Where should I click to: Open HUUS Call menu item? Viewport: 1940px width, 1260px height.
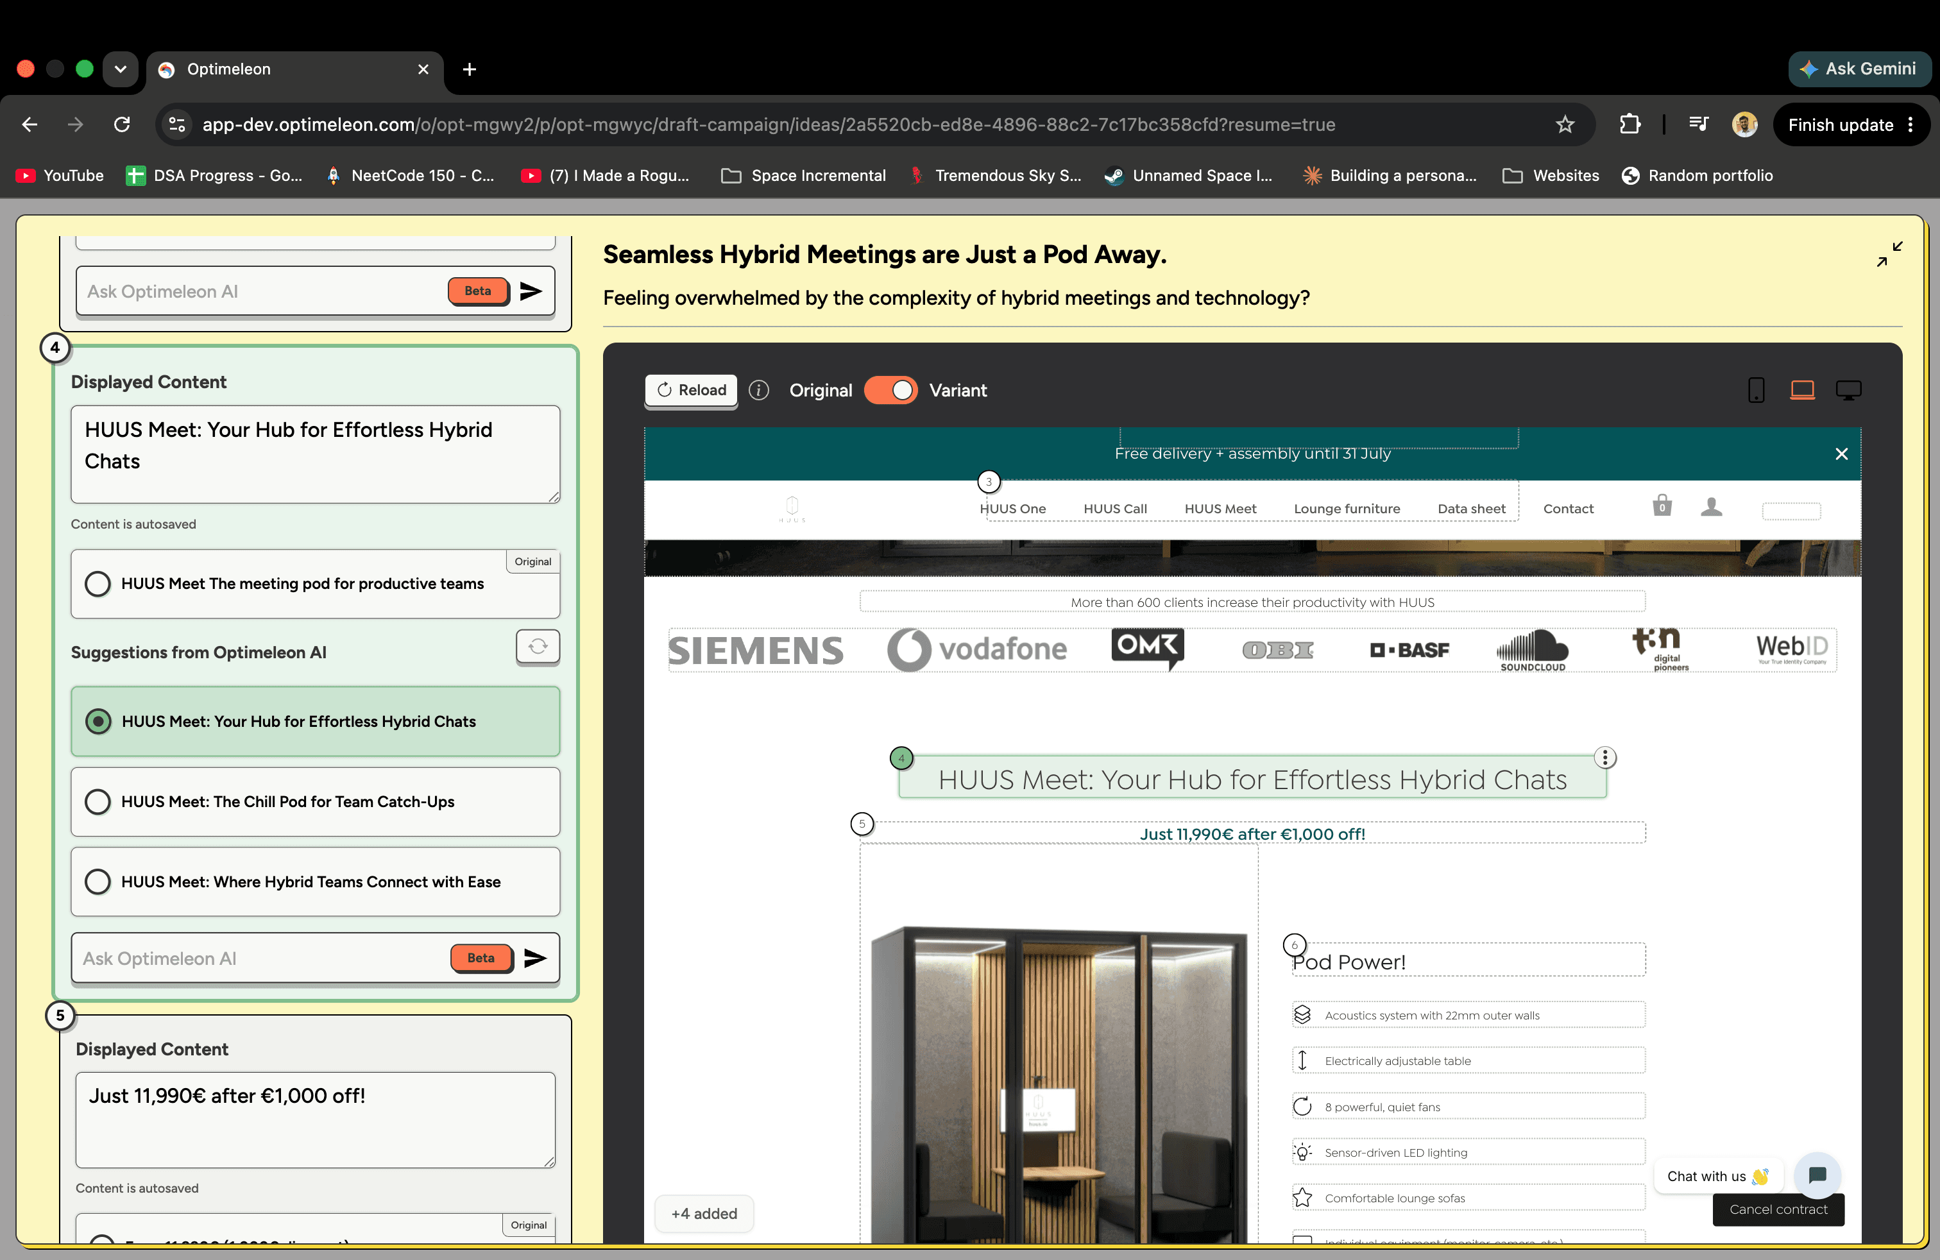click(x=1114, y=509)
